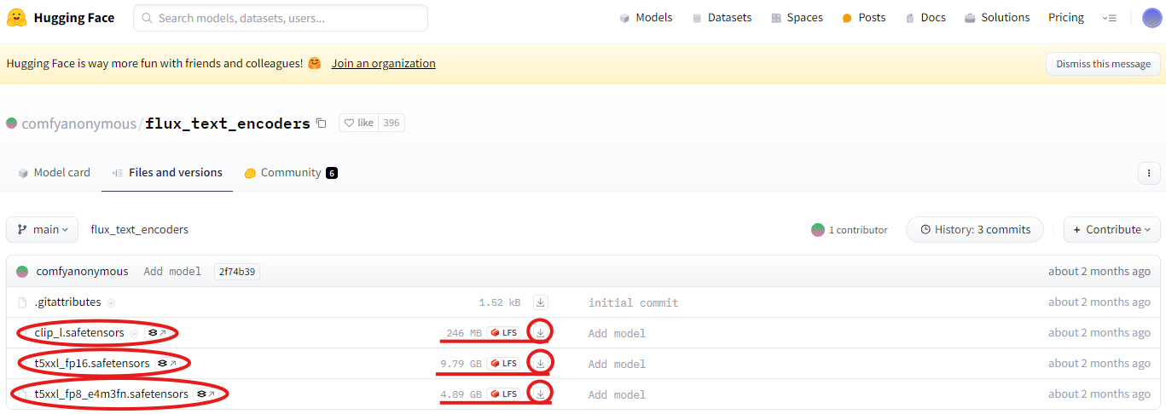Image resolution: width=1166 pixels, height=414 pixels.
Task: Click the 246 MB size link
Action: point(464,333)
